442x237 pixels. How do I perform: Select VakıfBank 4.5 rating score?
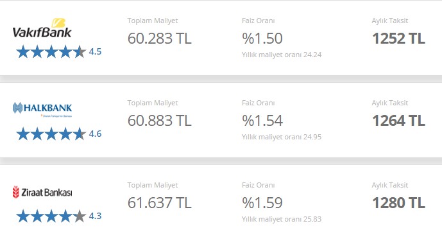(95, 51)
